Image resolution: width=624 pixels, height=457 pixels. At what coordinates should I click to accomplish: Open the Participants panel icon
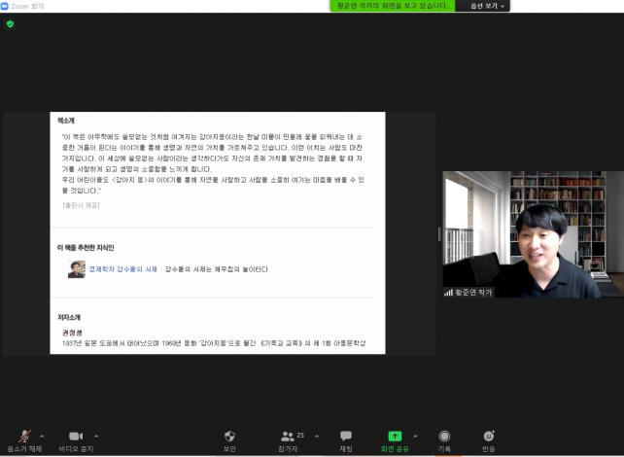point(288,437)
